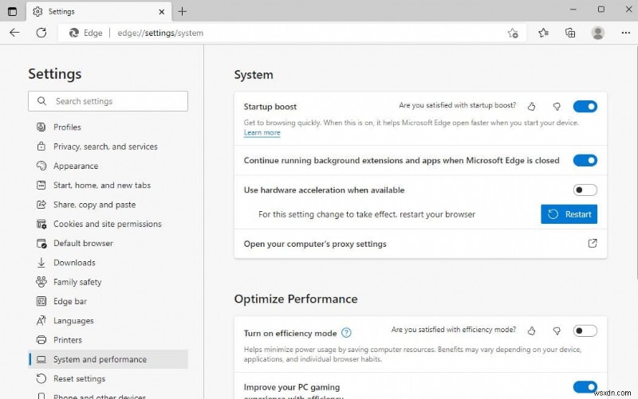
Task: Thumbs down for startup boost
Action: click(557, 107)
